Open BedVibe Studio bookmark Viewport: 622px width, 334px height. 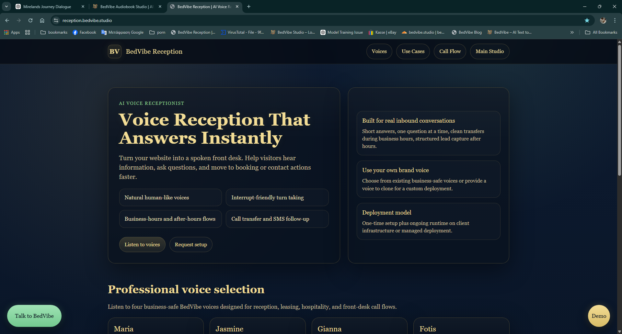tap(293, 32)
